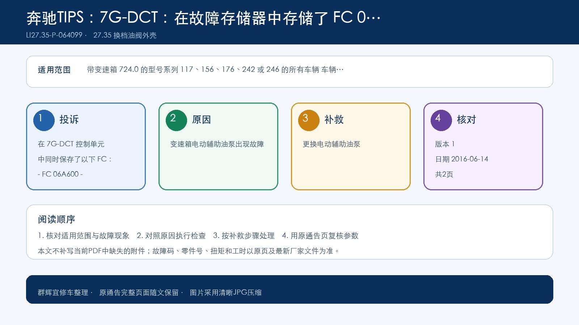Click the text 共2页

[x=444, y=174]
